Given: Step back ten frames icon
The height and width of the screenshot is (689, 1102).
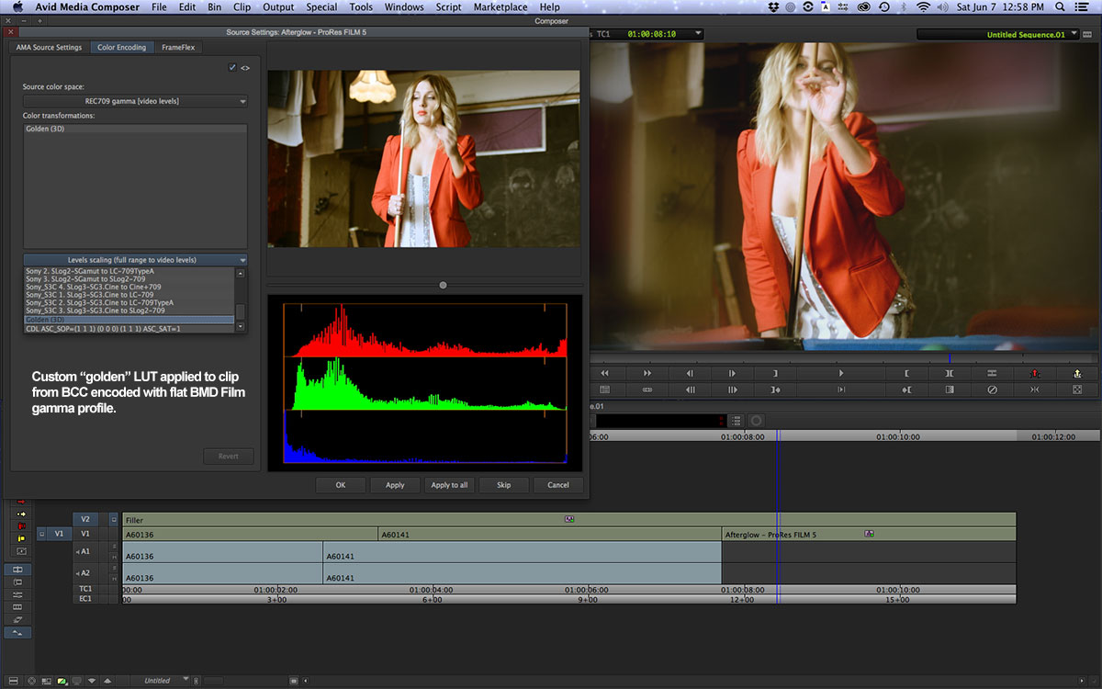Looking at the screenshot, I should 690,390.
